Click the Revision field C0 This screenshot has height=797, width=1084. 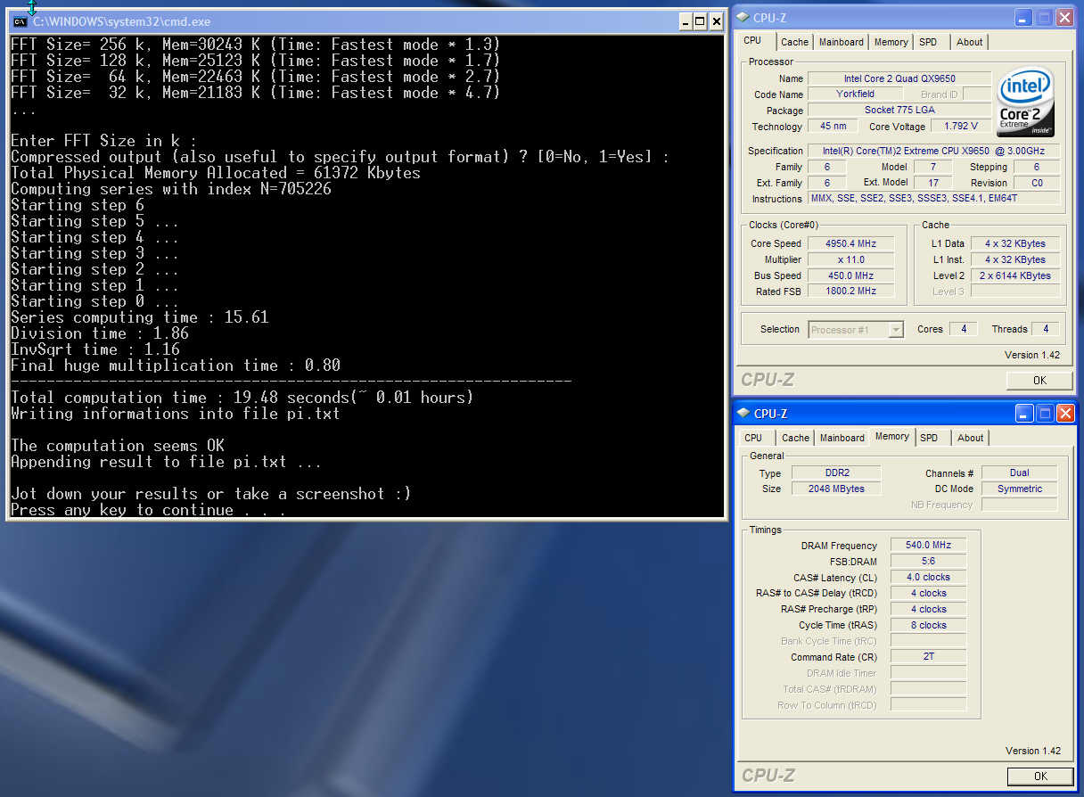click(1037, 183)
